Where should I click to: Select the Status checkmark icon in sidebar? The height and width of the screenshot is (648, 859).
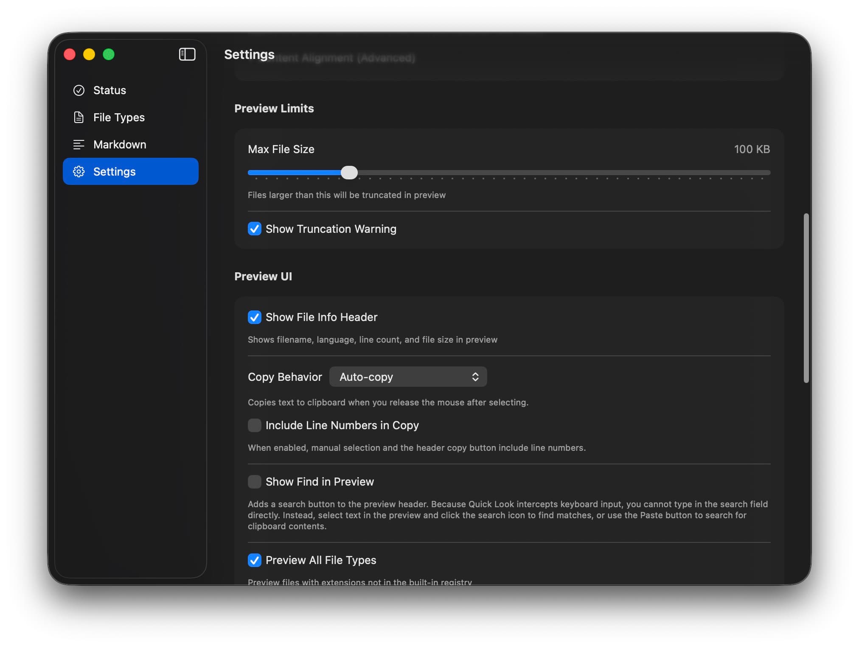click(x=79, y=90)
